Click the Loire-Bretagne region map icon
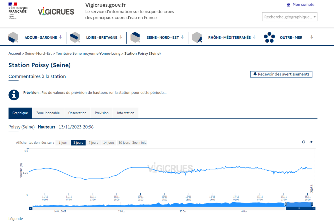Image resolution: width=334 pixels, height=223 pixels. [75, 37]
